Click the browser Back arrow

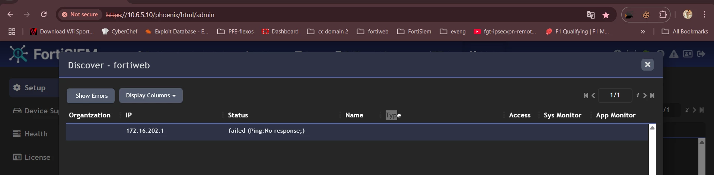[10, 14]
